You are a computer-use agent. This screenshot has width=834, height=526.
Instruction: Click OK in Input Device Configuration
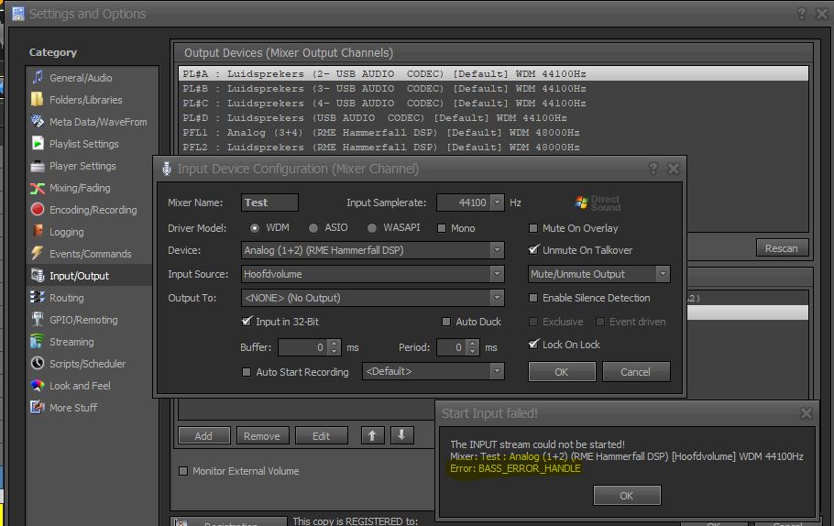click(562, 372)
